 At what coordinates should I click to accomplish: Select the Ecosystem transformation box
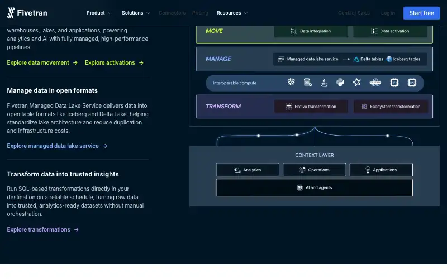tap(391, 107)
